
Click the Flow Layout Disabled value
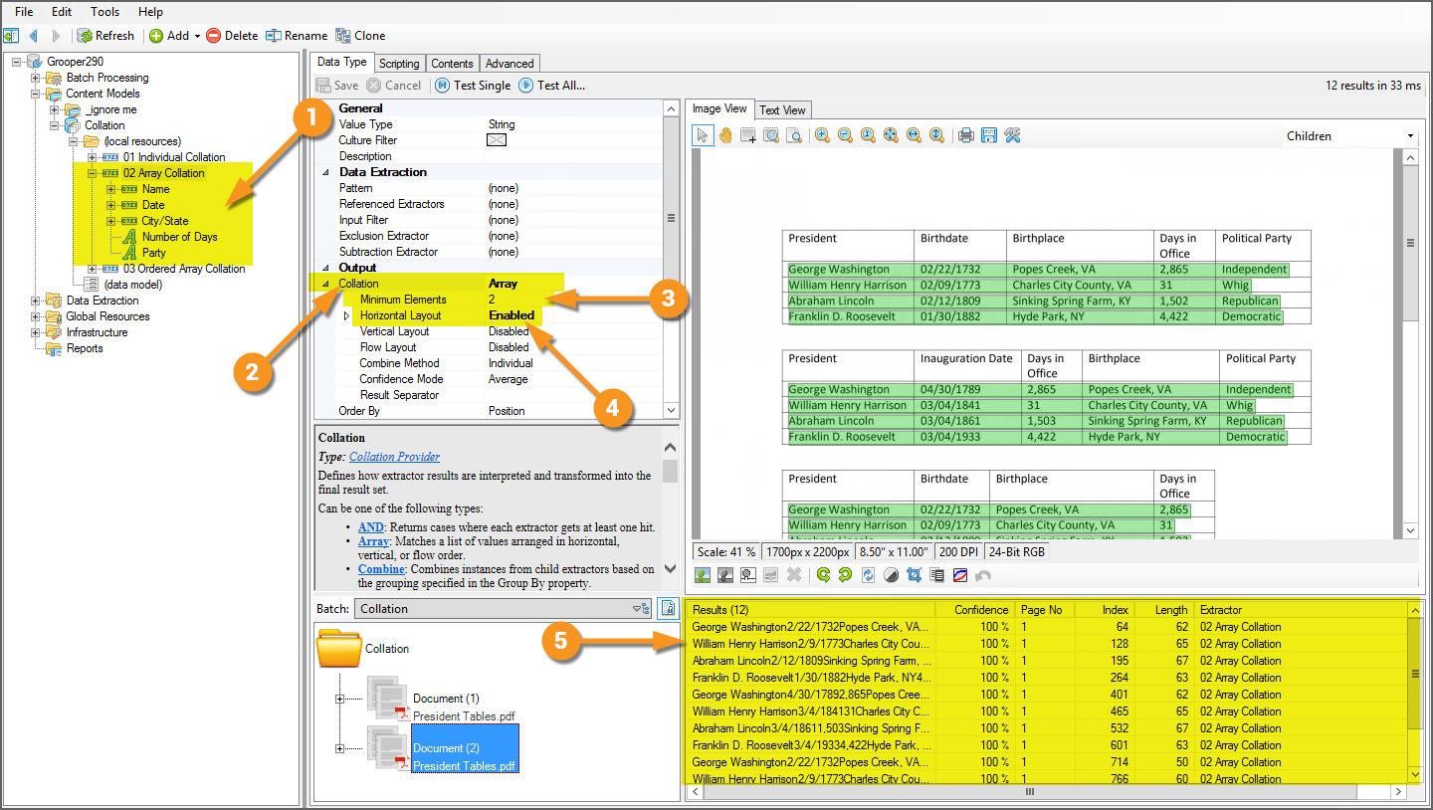[509, 347]
